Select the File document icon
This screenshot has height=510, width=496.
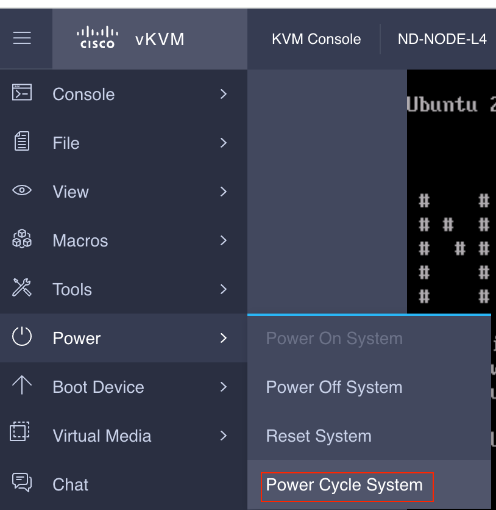tap(22, 141)
